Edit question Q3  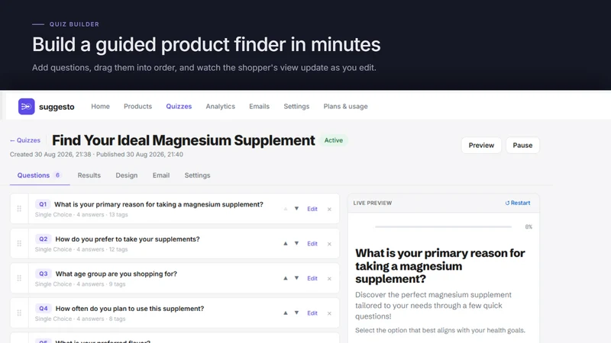312,278
